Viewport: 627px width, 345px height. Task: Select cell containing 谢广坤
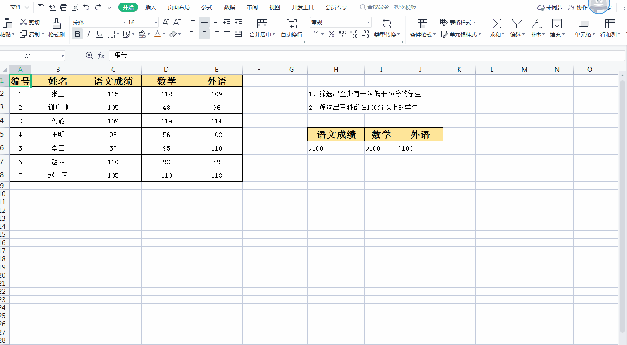[x=58, y=107]
